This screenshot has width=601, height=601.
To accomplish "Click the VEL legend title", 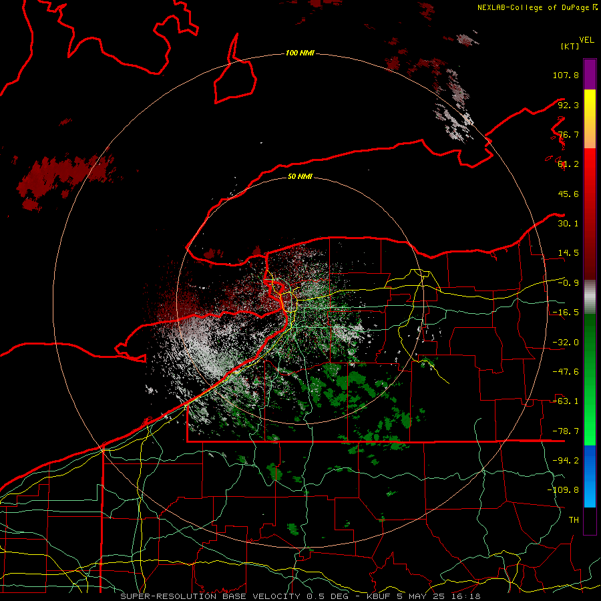I will [586, 40].
